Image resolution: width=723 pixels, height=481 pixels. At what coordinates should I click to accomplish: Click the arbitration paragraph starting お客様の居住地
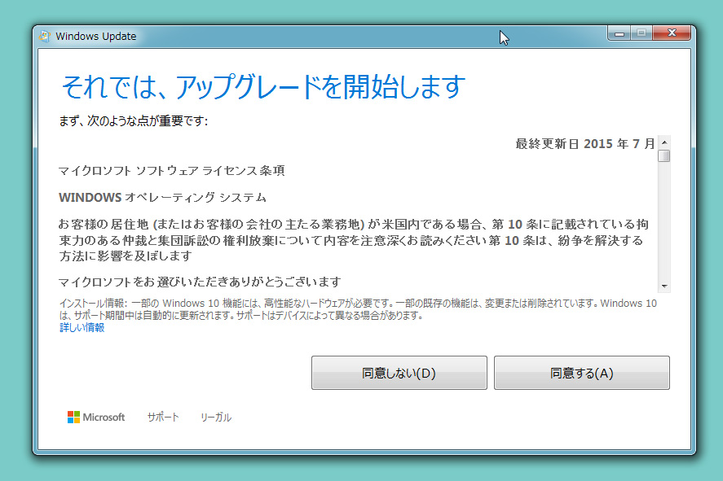[354, 240]
